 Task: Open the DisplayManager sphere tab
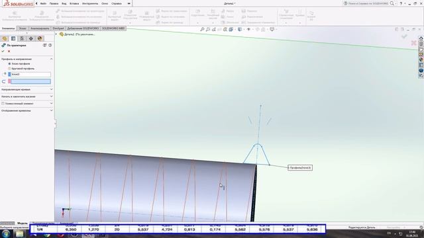pyautogui.click(x=40, y=38)
